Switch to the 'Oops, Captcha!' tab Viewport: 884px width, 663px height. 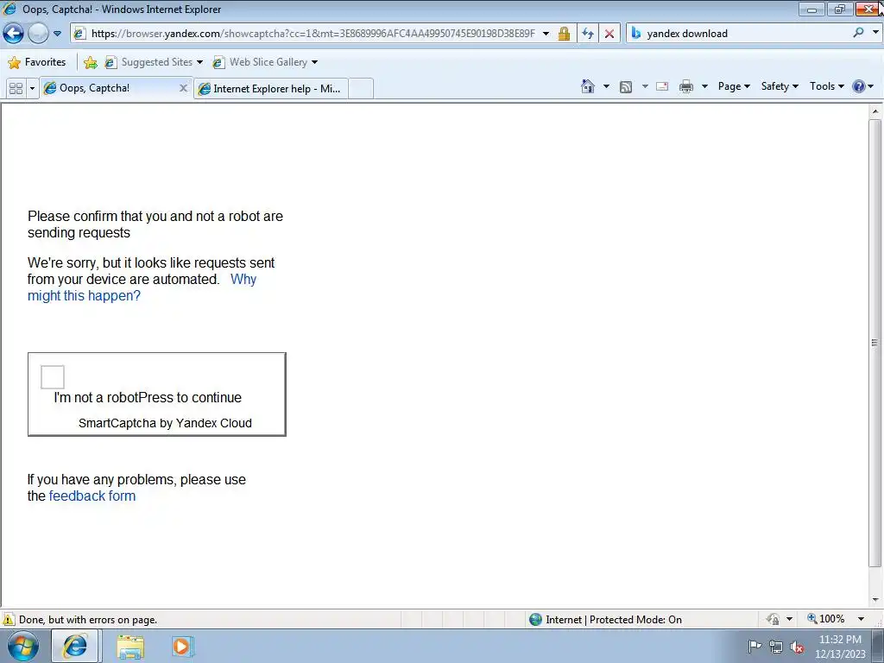click(x=116, y=88)
